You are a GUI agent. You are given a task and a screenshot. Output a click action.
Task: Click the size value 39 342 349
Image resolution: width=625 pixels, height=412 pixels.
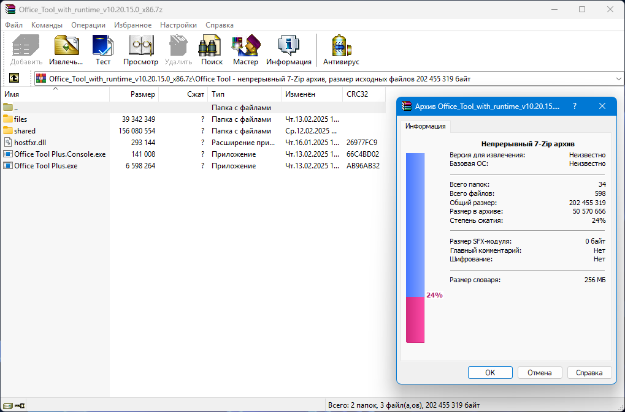139,119
